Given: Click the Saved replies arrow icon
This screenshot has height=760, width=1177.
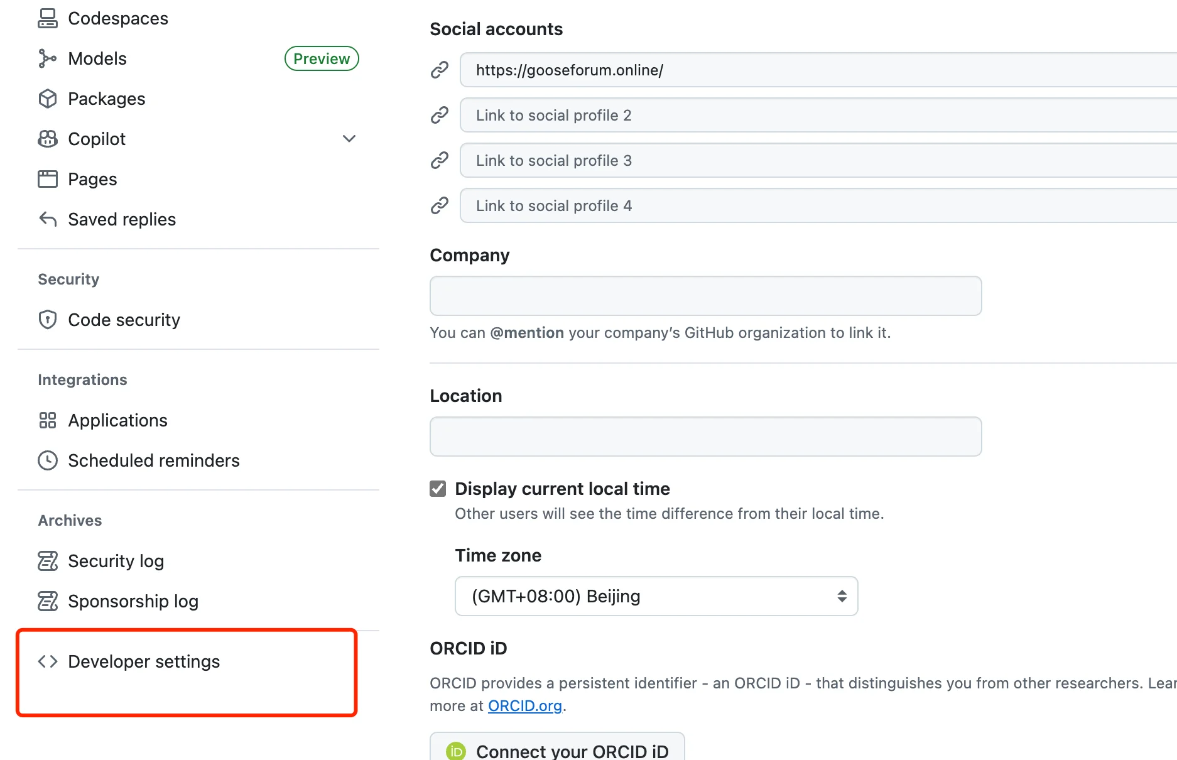Looking at the screenshot, I should 48,219.
